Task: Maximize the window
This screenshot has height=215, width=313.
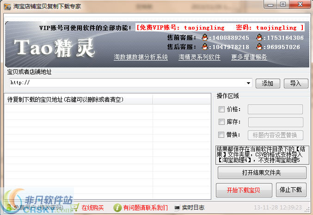Action: [283, 4]
